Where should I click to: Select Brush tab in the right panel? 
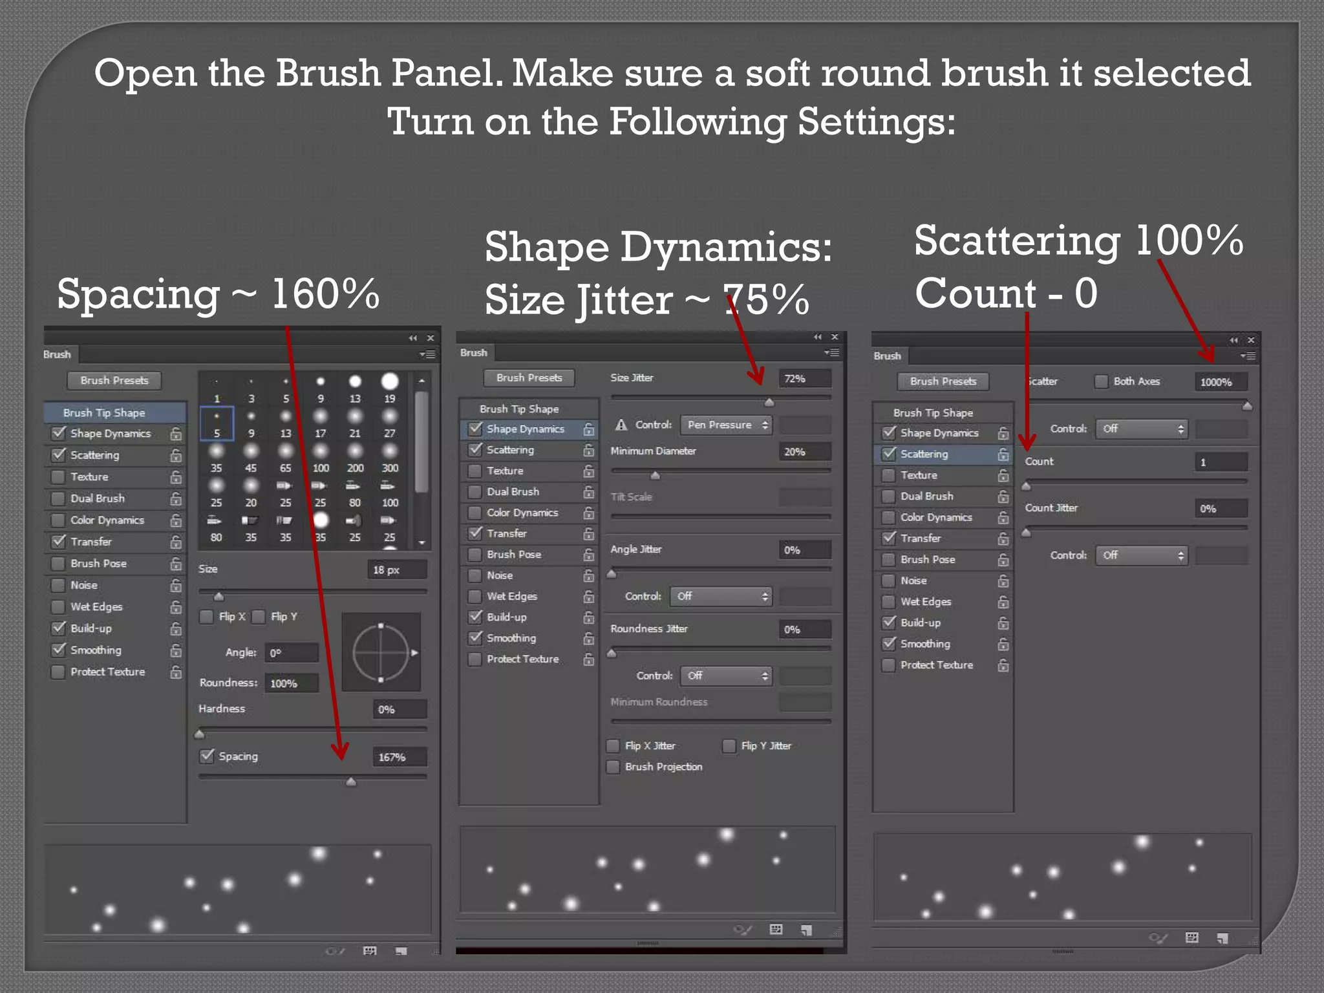tap(888, 356)
